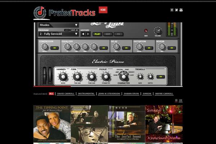Select the ALL featured work filter
Screen dimensions: 216x144
click(51, 94)
